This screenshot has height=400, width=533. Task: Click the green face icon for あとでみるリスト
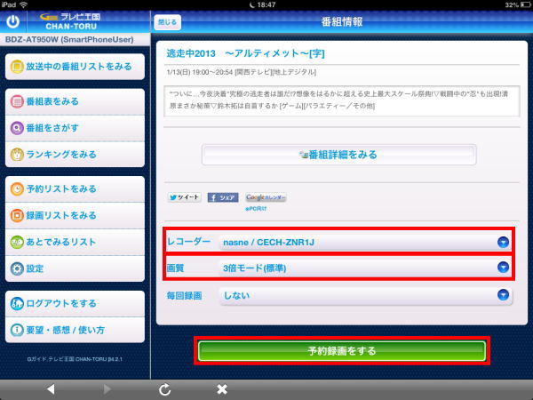pos(17,242)
